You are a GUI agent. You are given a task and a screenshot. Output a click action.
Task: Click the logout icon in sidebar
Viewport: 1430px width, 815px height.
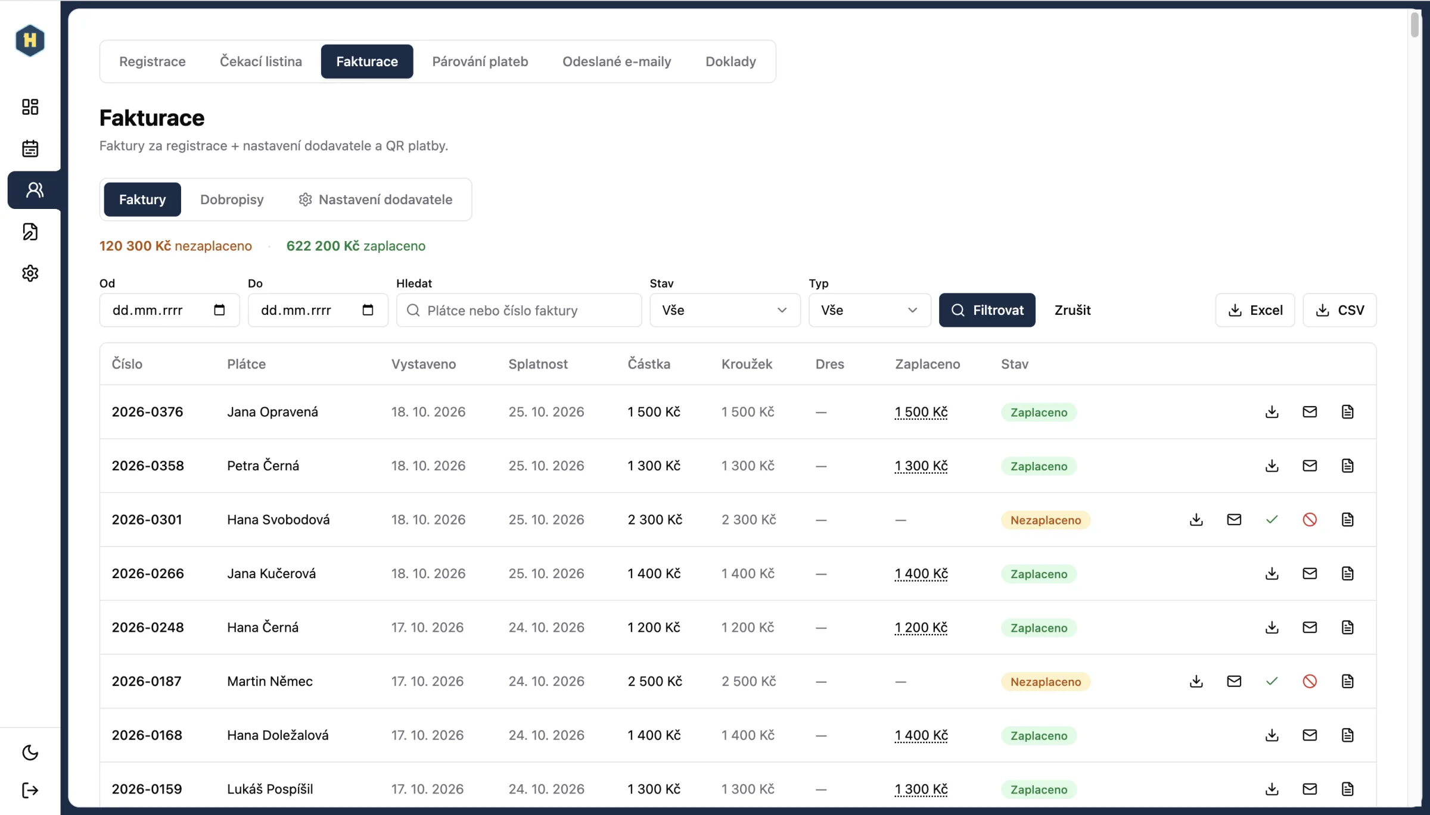pyautogui.click(x=30, y=791)
